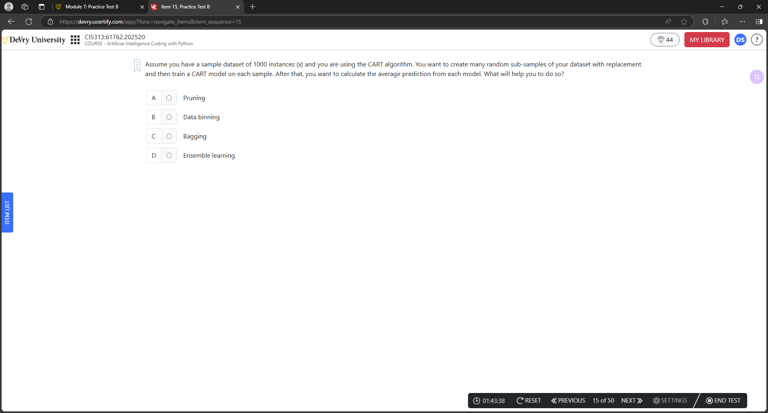Click the purple crop floating icon
Viewport: 768px width, 413px height.
tap(756, 77)
